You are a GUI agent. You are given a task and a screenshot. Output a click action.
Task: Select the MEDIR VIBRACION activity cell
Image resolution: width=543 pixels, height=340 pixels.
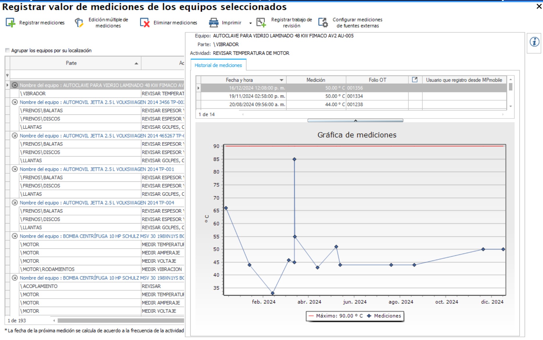pos(163,269)
